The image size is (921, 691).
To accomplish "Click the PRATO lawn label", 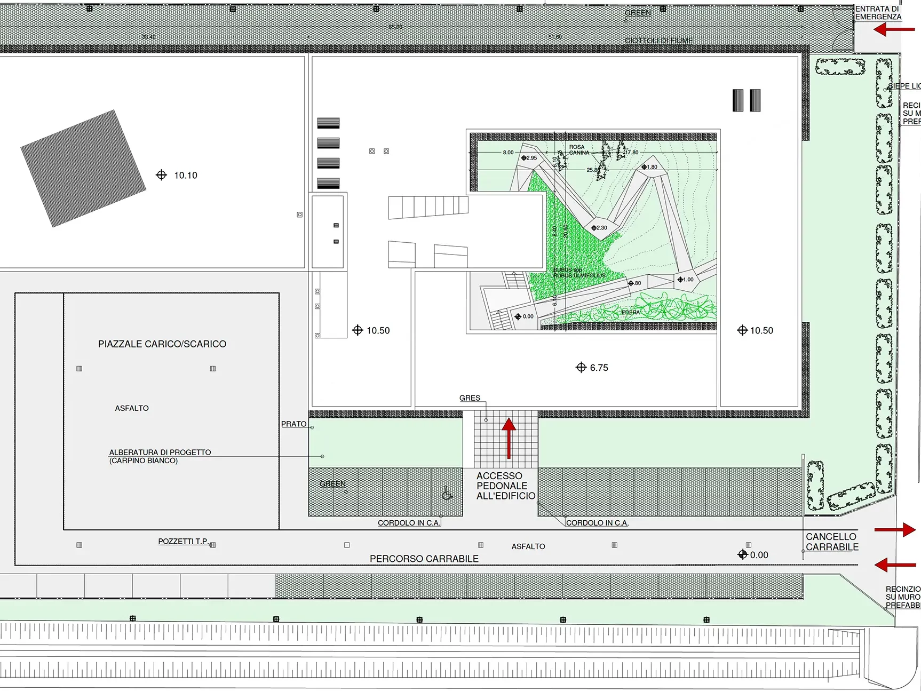I will pyautogui.click(x=293, y=424).
